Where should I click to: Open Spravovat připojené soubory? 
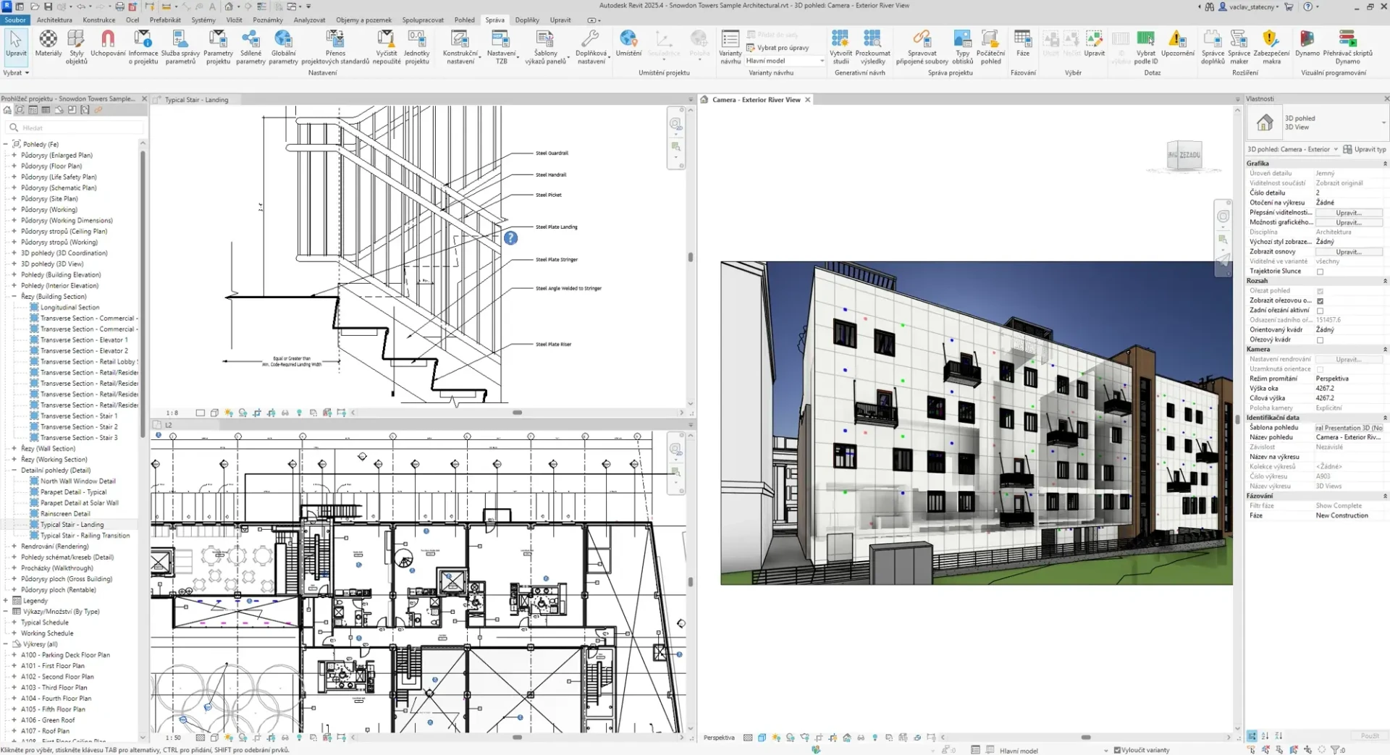pyautogui.click(x=922, y=47)
